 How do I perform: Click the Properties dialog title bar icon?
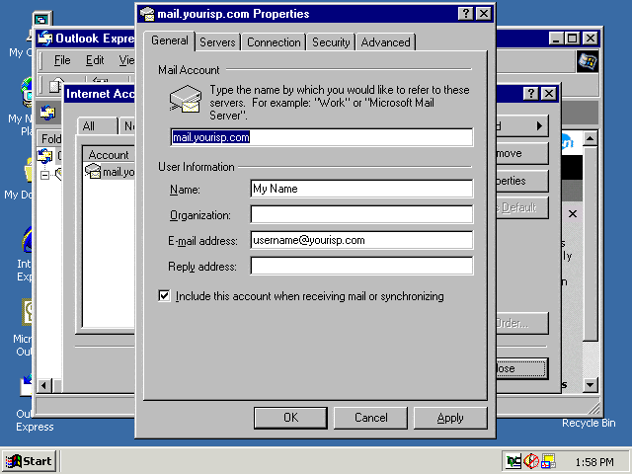click(x=147, y=14)
